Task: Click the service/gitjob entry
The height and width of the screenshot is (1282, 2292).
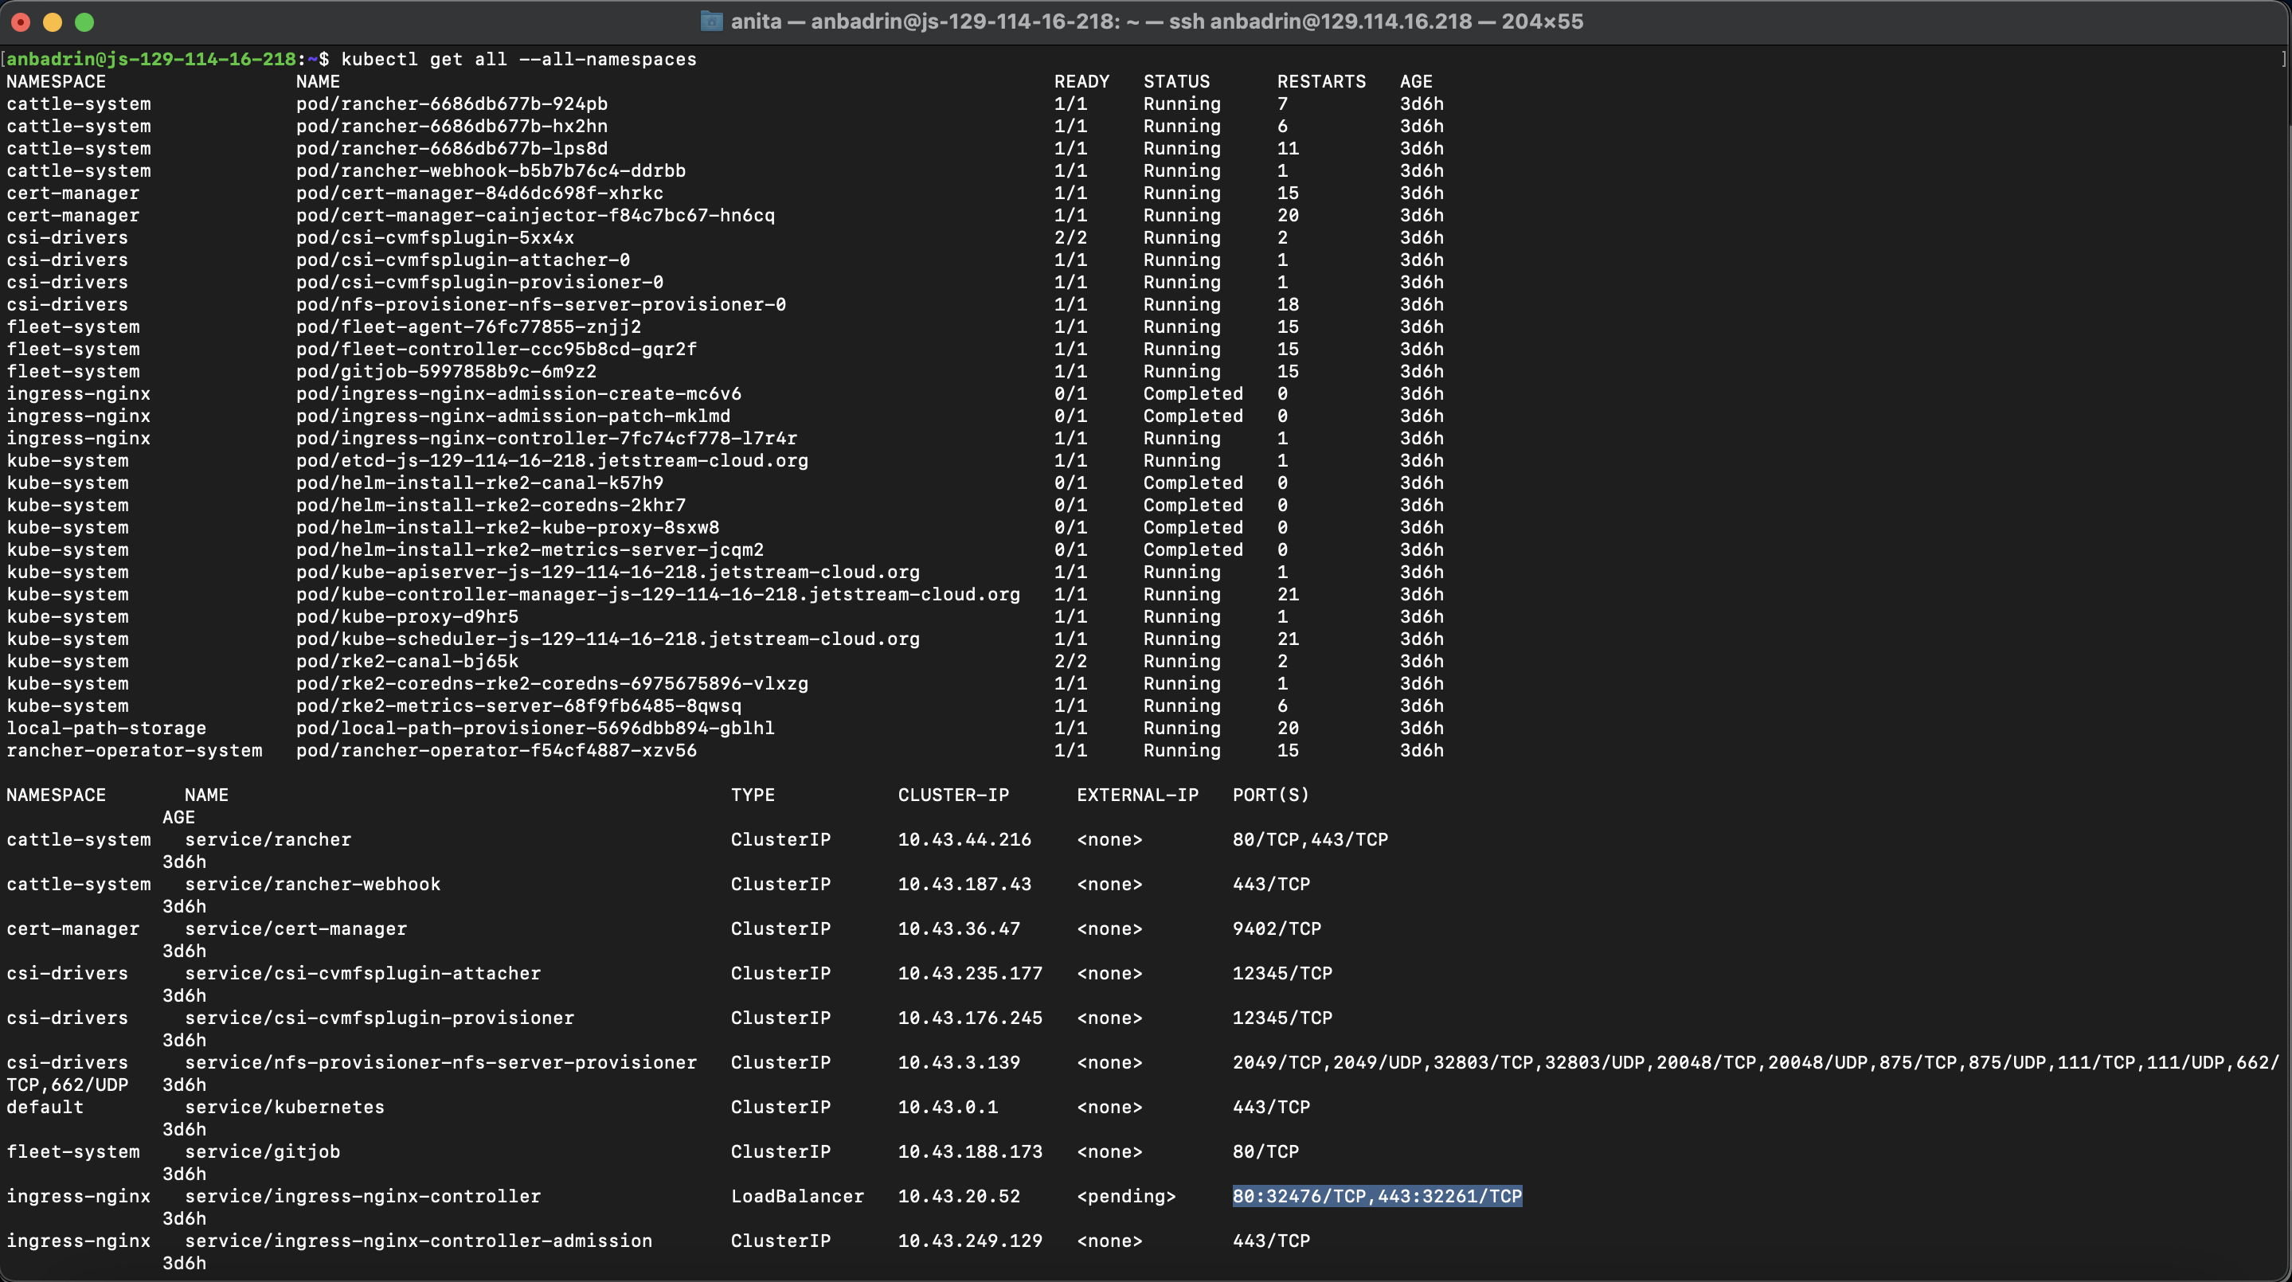Action: point(261,1151)
